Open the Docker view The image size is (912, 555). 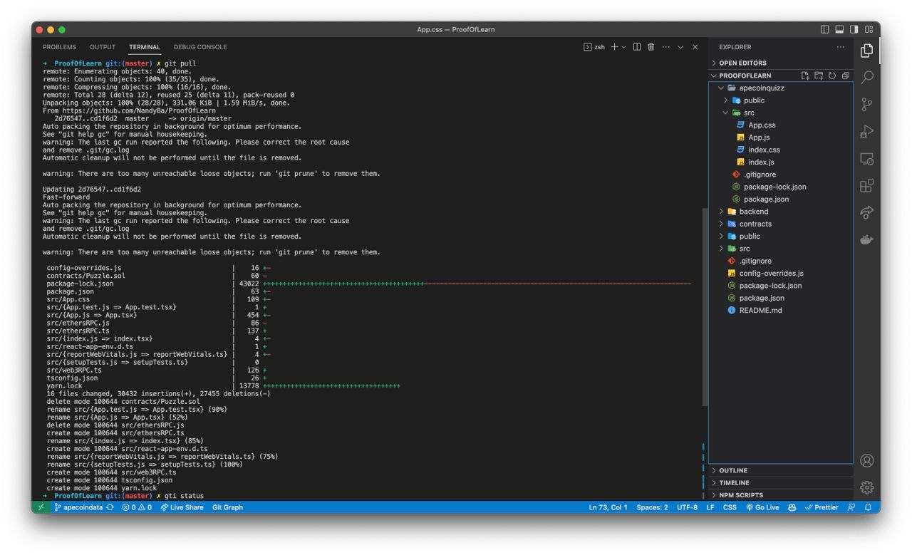[x=866, y=240]
